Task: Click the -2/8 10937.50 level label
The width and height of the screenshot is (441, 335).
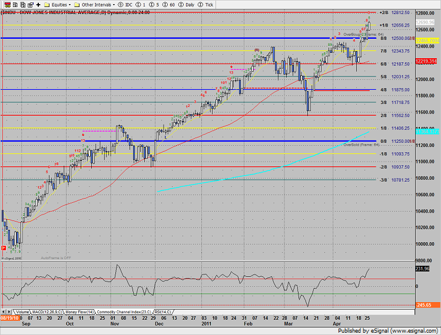Action: point(394,167)
